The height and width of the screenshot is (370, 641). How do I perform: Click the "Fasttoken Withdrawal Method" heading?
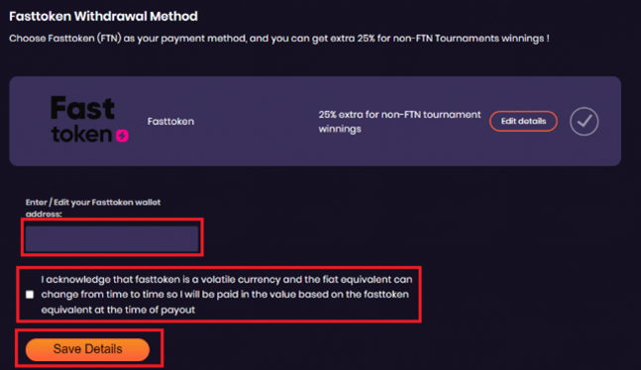click(103, 17)
